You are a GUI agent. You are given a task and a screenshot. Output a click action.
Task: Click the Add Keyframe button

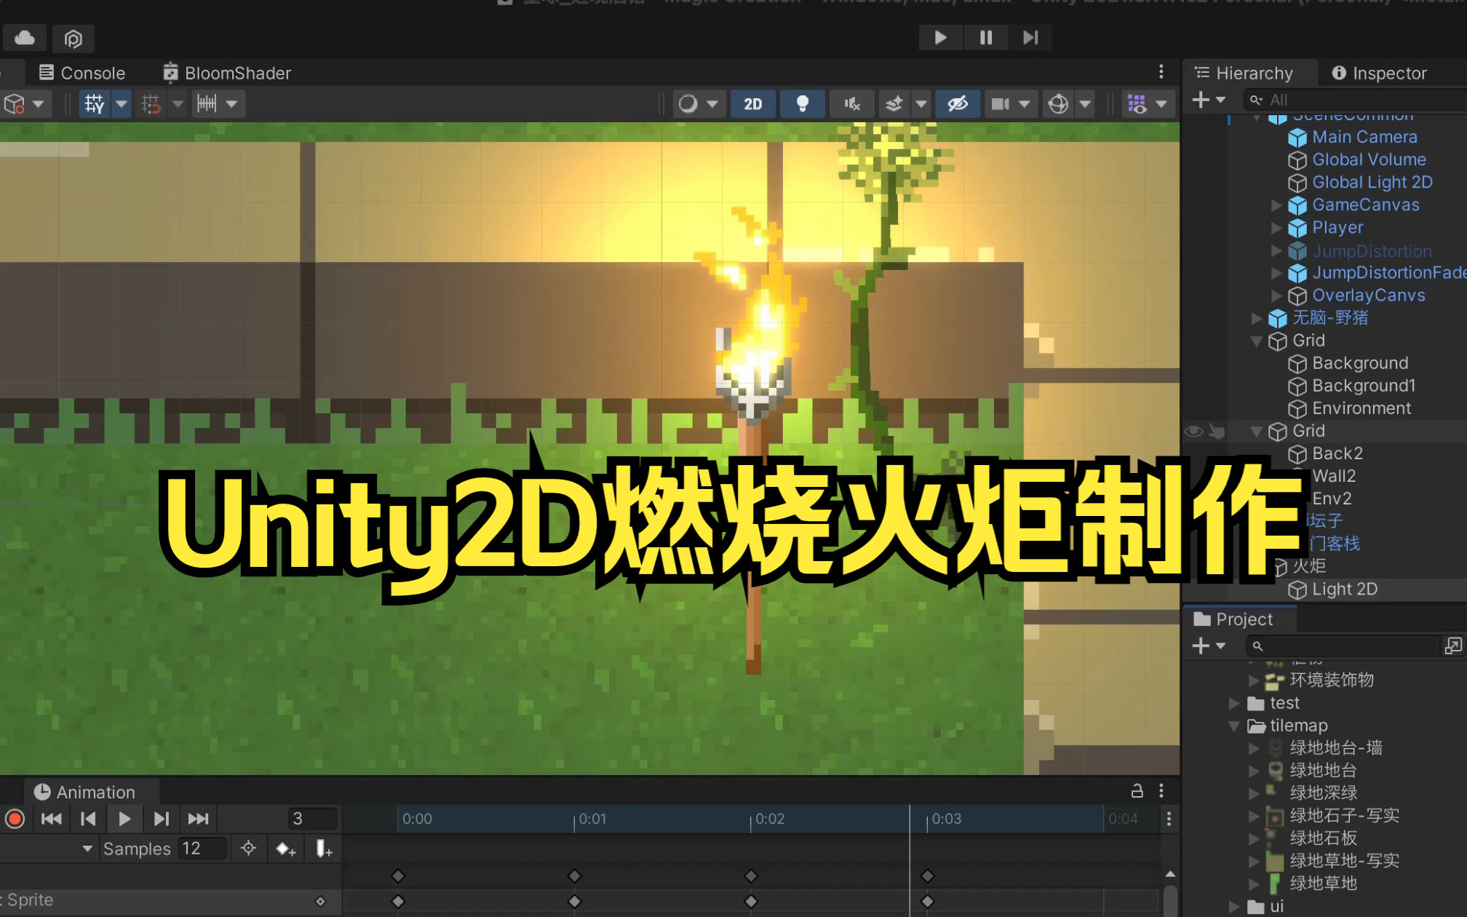(x=285, y=849)
